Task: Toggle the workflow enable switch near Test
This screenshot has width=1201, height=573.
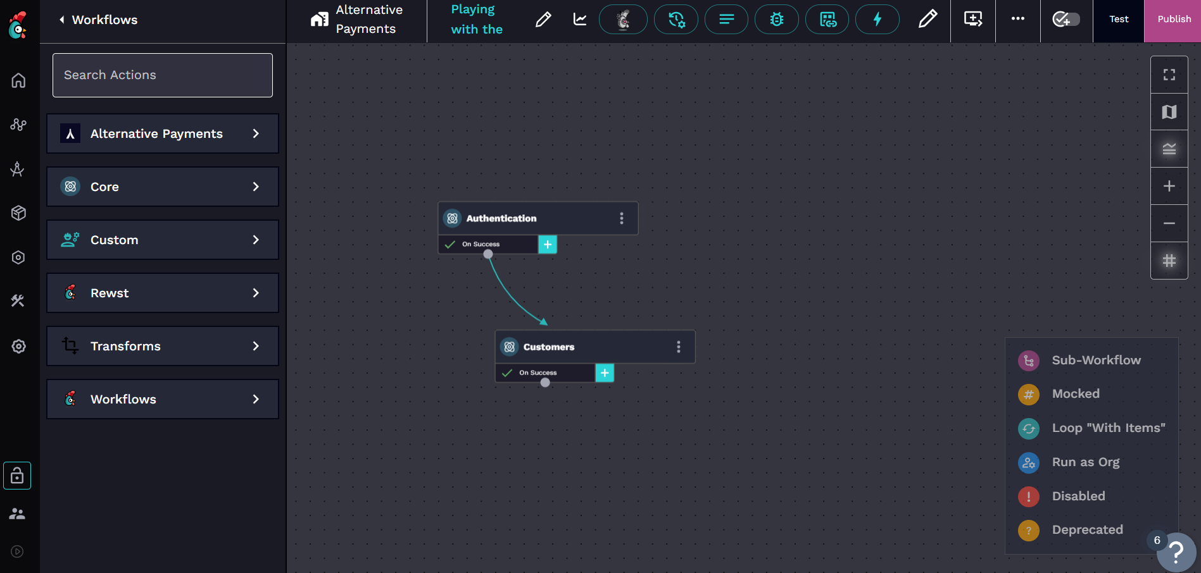Action: coord(1066,20)
